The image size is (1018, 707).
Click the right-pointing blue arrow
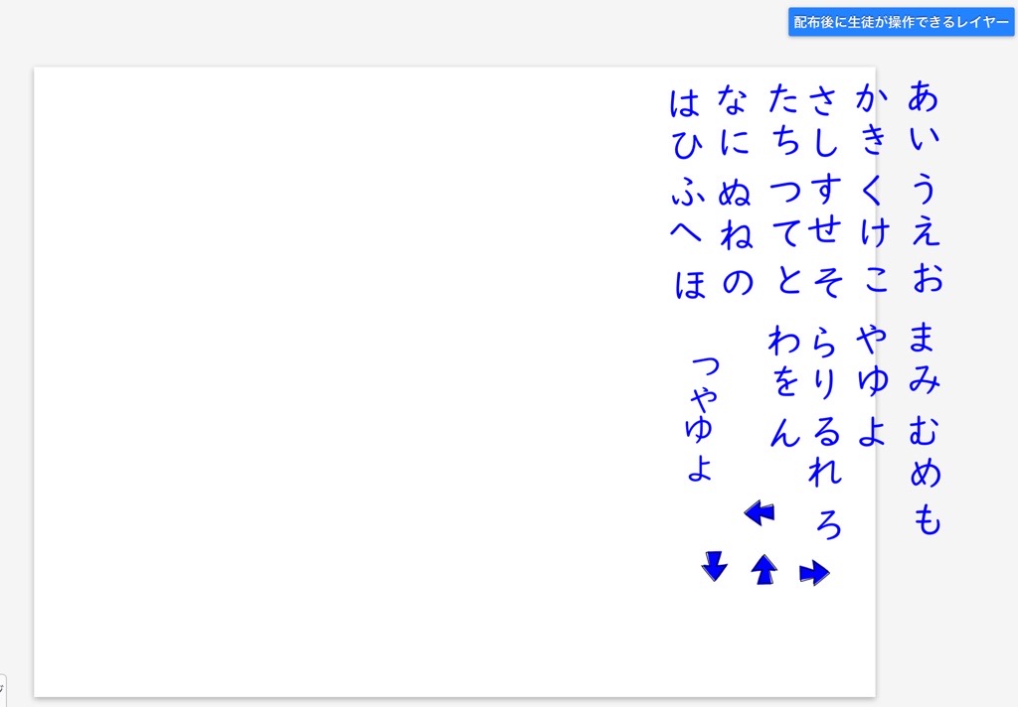pos(814,572)
